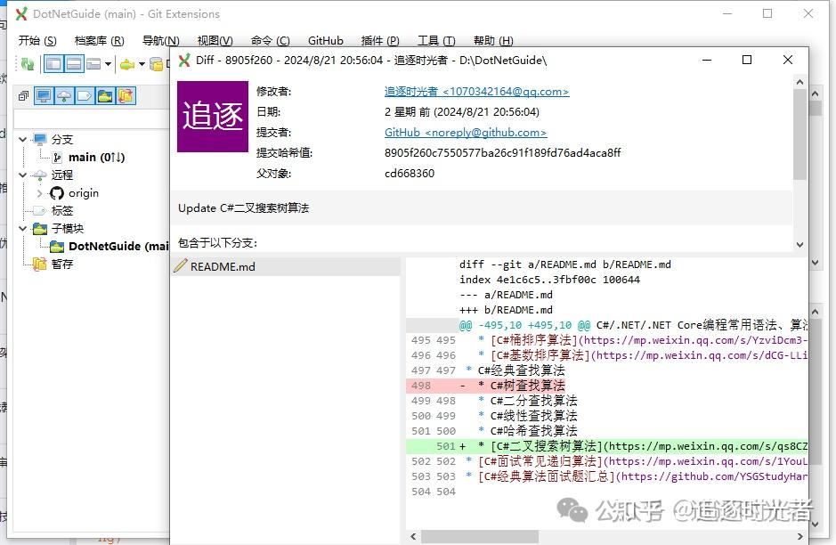Toggle the show remotes cloud filter

click(x=64, y=96)
